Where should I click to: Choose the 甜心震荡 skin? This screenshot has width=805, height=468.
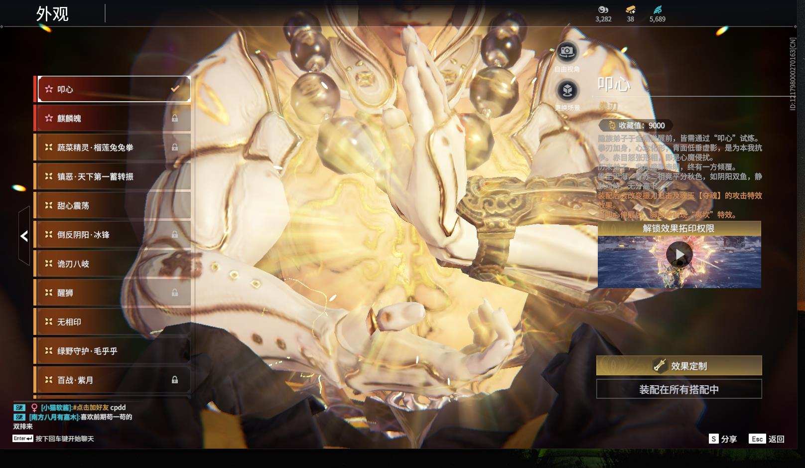[x=113, y=205]
